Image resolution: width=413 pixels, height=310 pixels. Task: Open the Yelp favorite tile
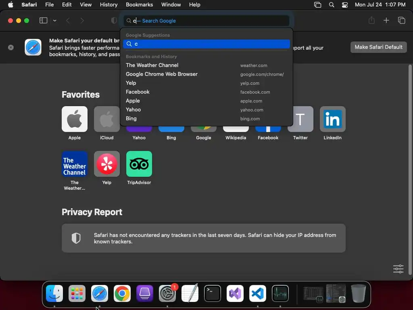point(106,164)
